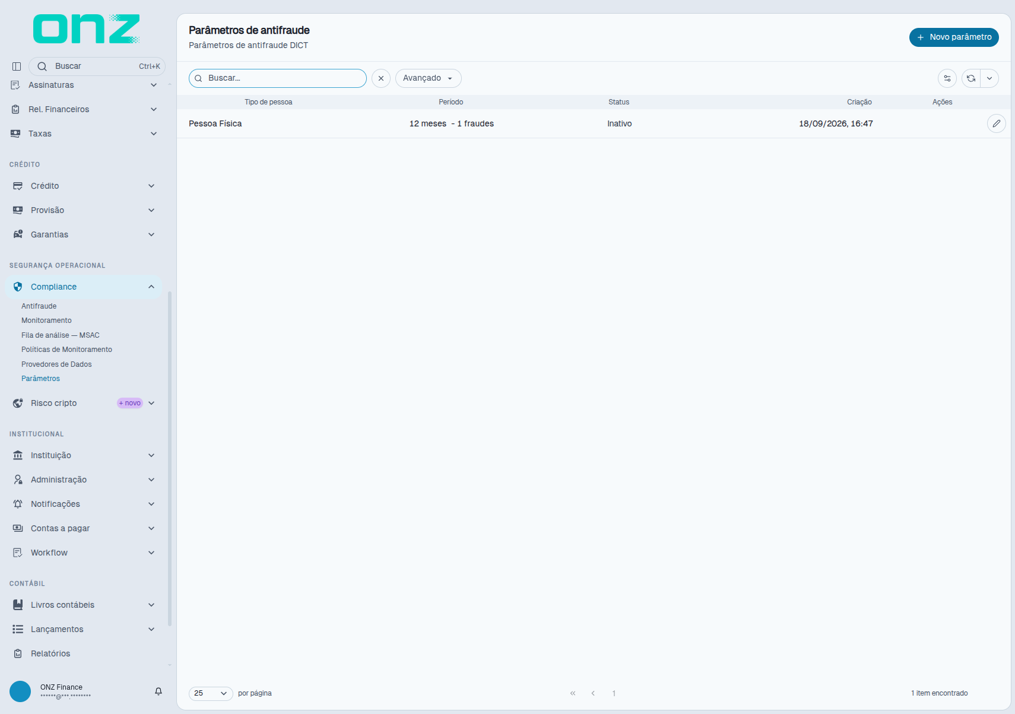The image size is (1015, 714).
Task: Open dropdown next to refresh button
Action: click(989, 78)
